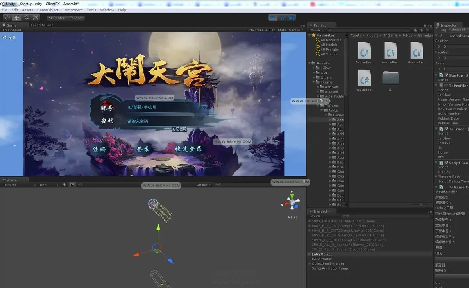
Task: Toggle scene lighting sun icon
Action: coord(65,185)
